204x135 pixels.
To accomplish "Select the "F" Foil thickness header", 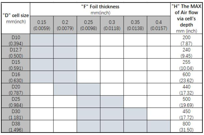I will point(100,8).
